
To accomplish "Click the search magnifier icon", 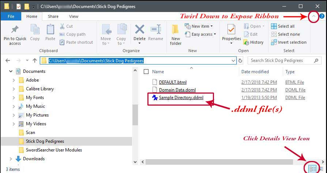I will tap(316, 61).
